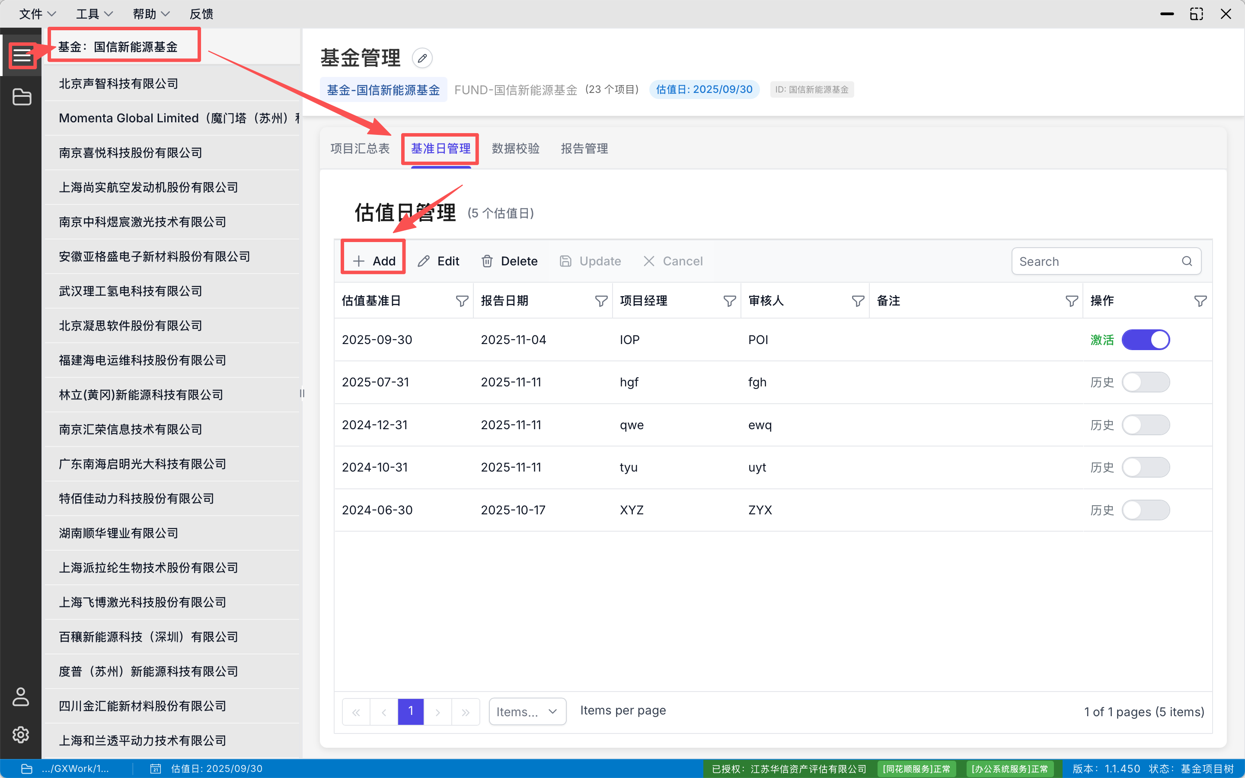
Task: Filter the 备注 column
Action: 1071,301
